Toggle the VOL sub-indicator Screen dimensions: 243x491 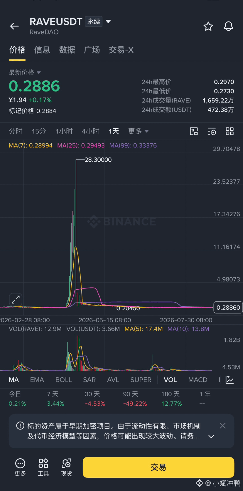pos(170,380)
